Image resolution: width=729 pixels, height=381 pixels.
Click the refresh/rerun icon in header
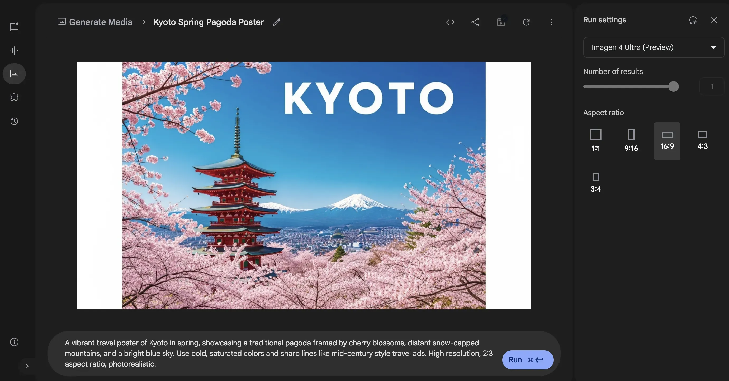point(526,22)
